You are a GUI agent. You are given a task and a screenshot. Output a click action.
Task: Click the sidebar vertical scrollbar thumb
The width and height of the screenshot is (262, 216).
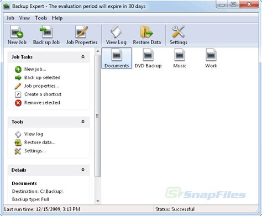pyautogui.click(x=98, y=116)
